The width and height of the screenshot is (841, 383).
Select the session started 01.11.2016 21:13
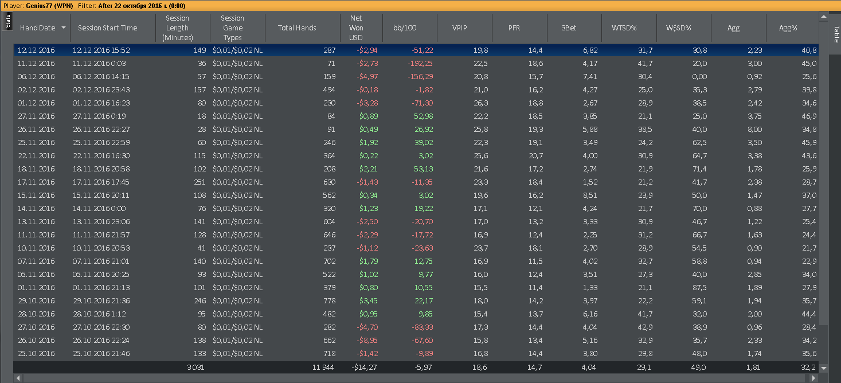click(416, 288)
